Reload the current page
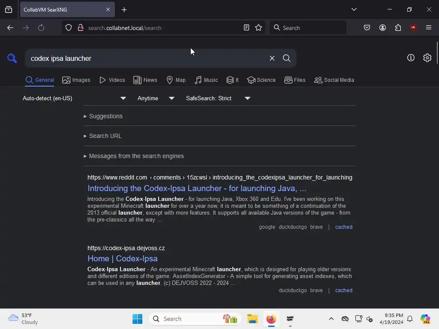 (41, 28)
